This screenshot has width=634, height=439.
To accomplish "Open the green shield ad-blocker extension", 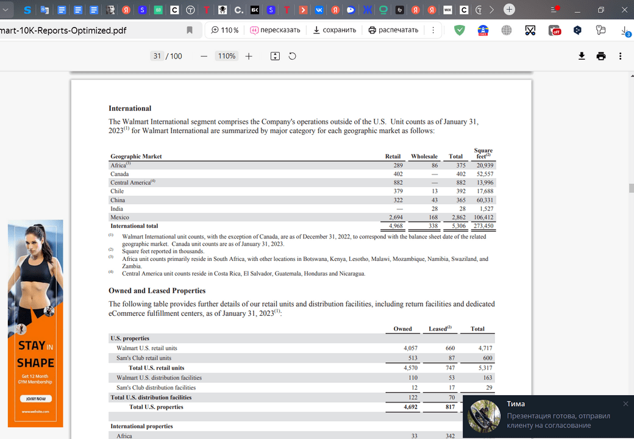I will click(x=459, y=30).
